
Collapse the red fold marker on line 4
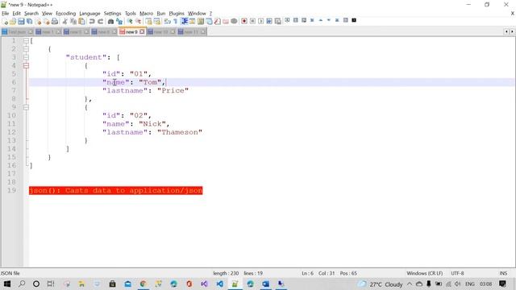pos(26,66)
